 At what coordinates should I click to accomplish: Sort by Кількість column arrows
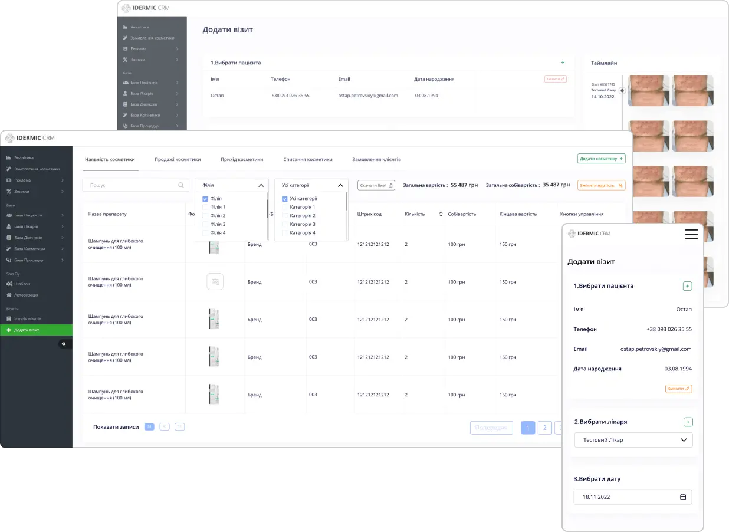[x=441, y=214]
